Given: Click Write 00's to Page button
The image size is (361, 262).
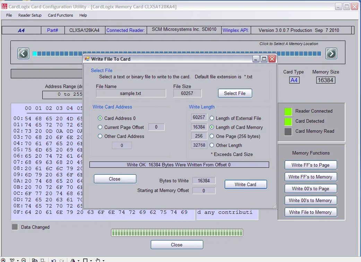Looking at the screenshot, I should (x=311, y=189).
